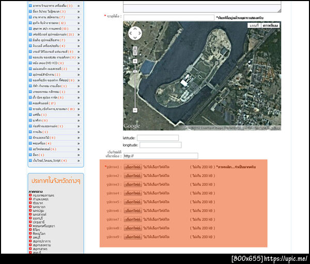Zoom in with the map plus button
Screen dimensions: 310x264
click(x=135, y=61)
